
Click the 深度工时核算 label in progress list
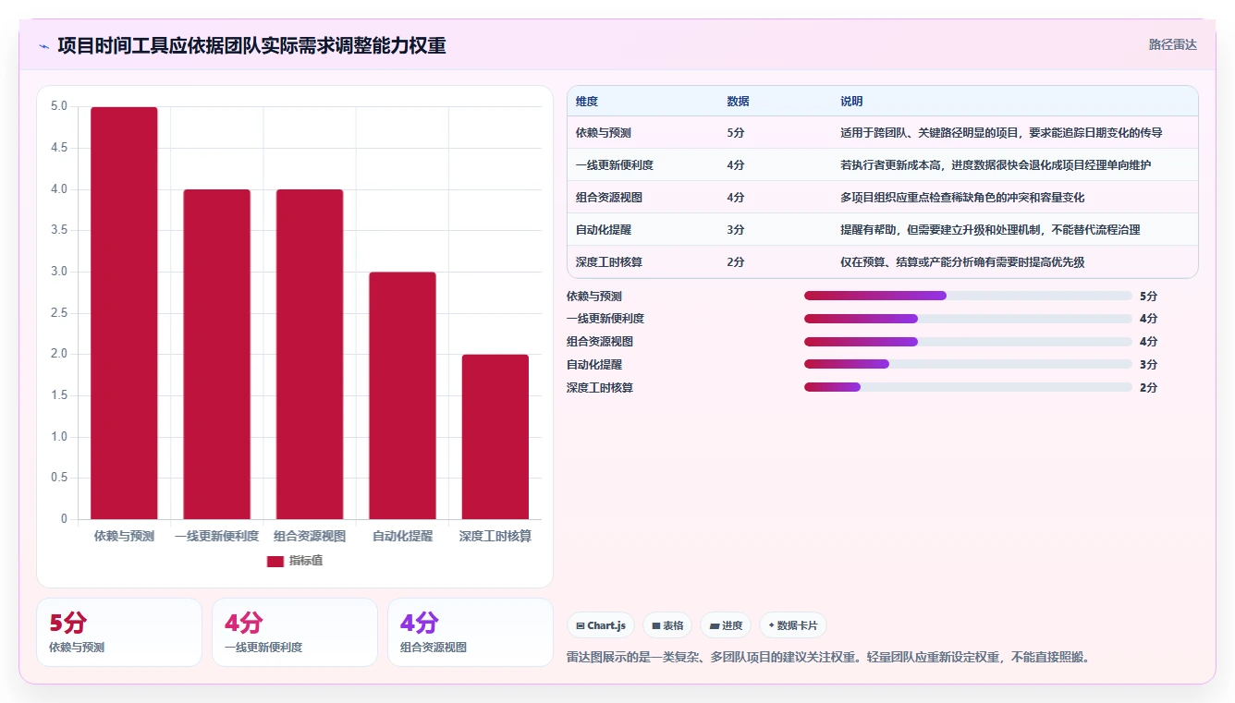point(600,387)
